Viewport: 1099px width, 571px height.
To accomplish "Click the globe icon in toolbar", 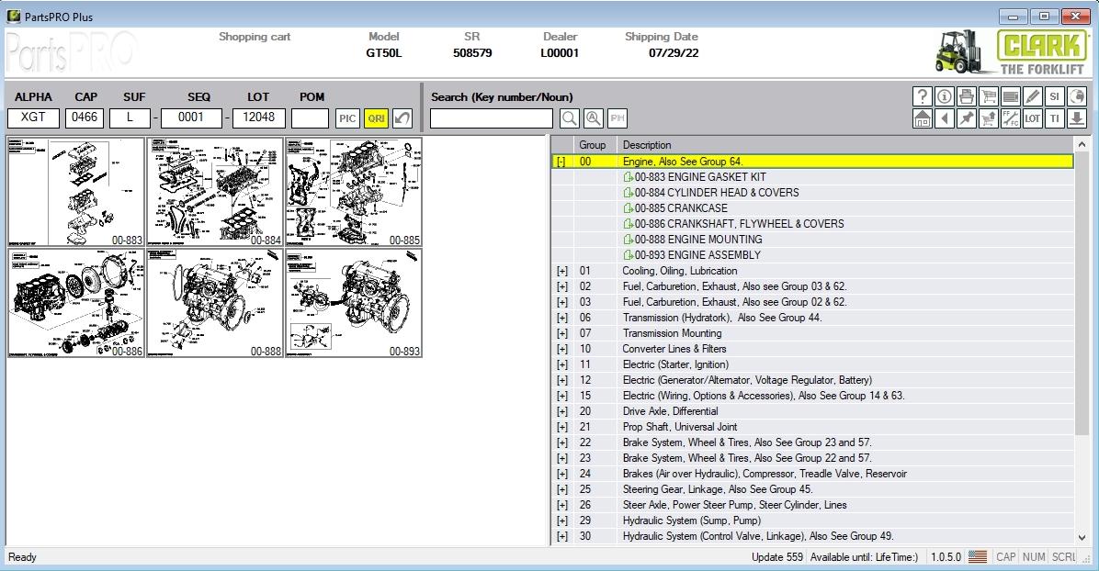I will coord(1077,96).
